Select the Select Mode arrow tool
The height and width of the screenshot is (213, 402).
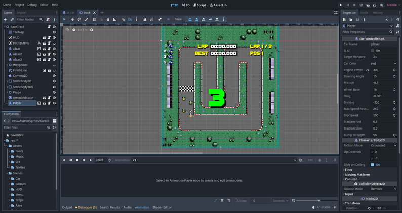64,19
